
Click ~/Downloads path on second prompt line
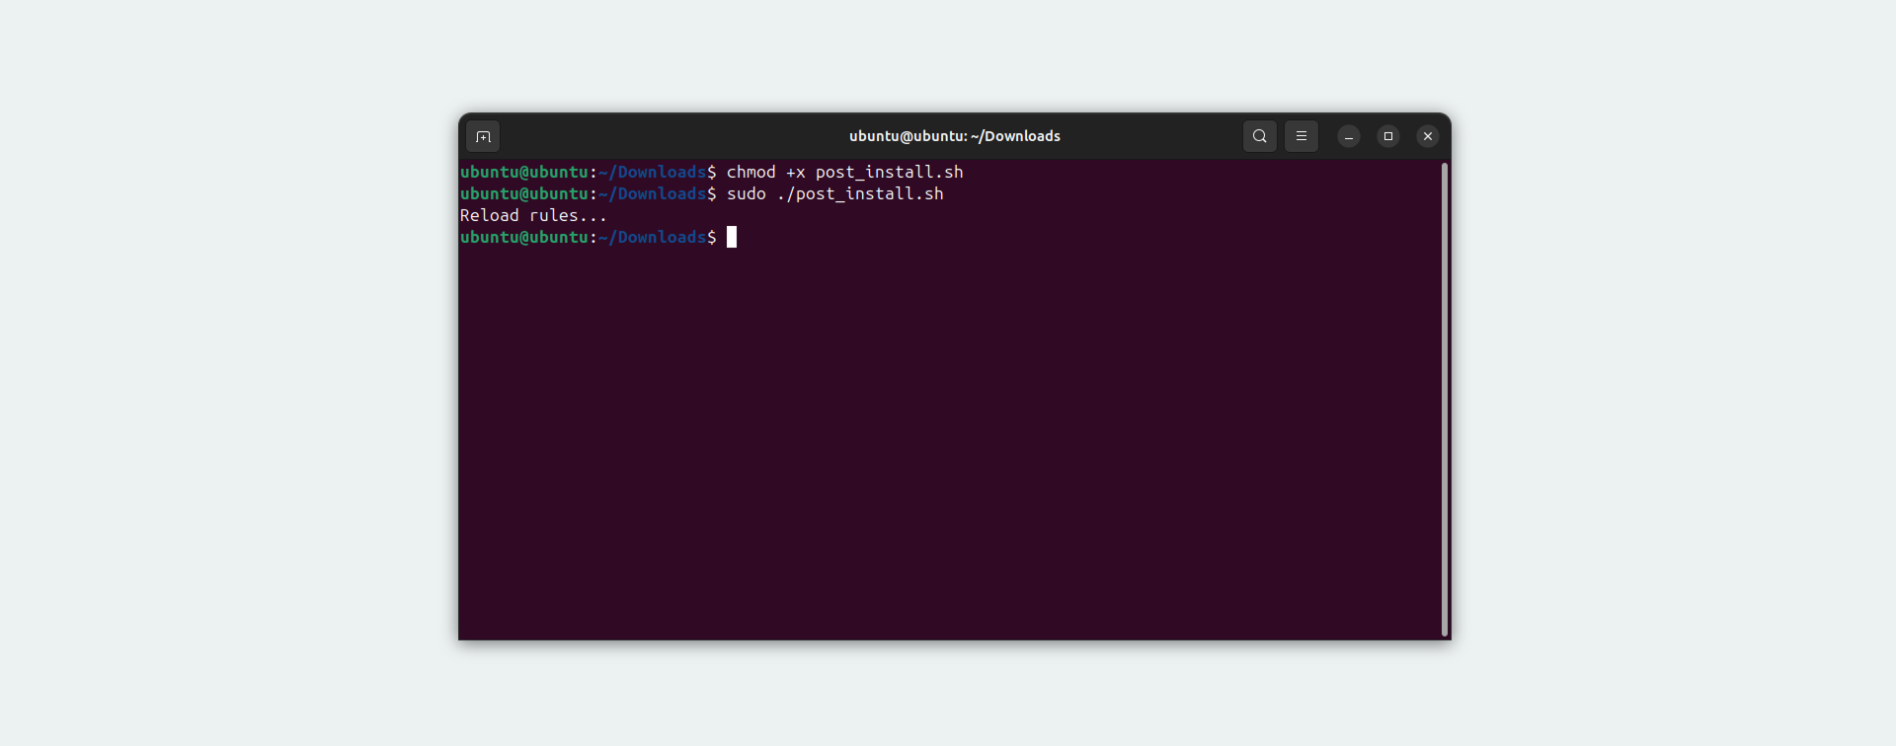pos(653,193)
